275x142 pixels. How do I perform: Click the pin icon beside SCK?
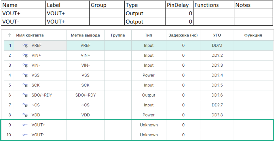coord(25,85)
